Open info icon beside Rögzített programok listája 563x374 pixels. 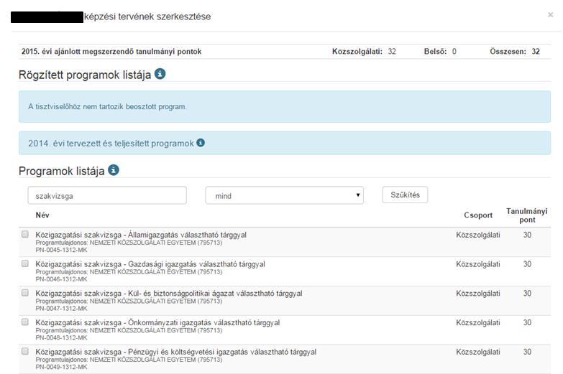(160, 74)
